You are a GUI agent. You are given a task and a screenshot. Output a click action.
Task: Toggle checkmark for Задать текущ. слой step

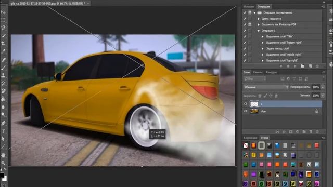click(245, 48)
